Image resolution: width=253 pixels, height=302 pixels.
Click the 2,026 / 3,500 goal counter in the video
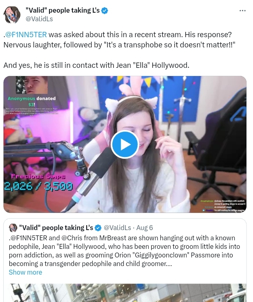point(38,186)
